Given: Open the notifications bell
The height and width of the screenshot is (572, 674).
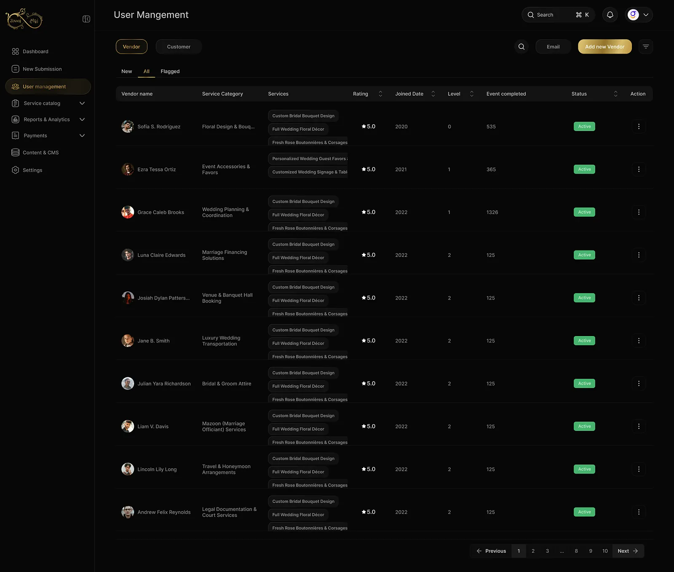Looking at the screenshot, I should [x=610, y=15].
